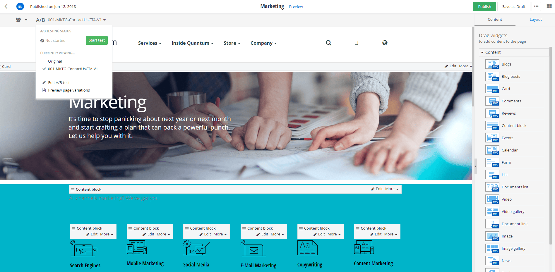Image resolution: width=555 pixels, height=272 pixels.
Task: Click the Start test button
Action: pos(97,40)
